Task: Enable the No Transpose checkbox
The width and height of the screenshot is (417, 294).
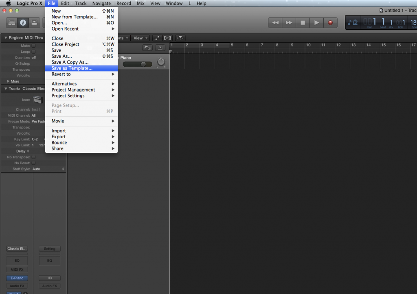Action: click(x=33, y=157)
